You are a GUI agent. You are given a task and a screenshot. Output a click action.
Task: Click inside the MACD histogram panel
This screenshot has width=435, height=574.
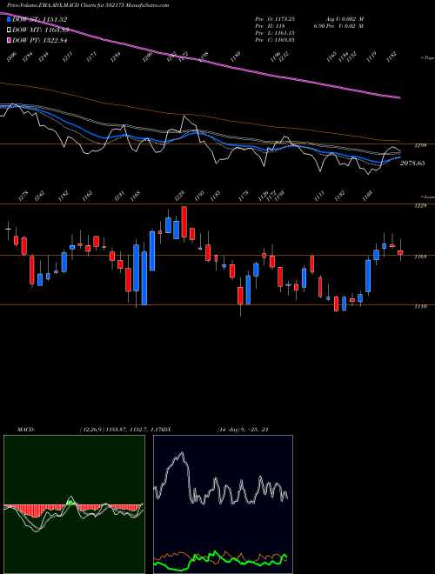(74, 504)
